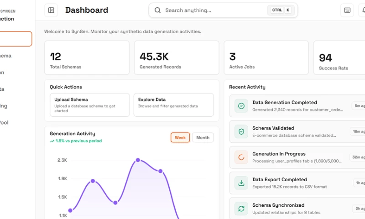Viewport: 365px width, 219px height.
Task: Click 'Updated relationships for 8 tables' text
Action: pos(287,213)
